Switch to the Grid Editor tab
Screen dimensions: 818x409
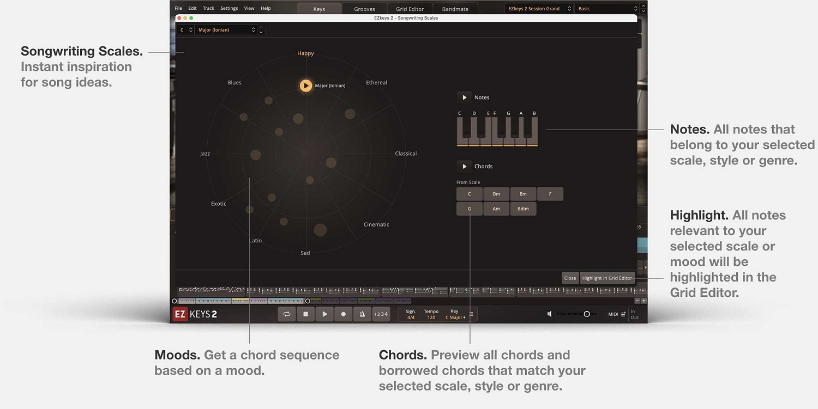[410, 9]
